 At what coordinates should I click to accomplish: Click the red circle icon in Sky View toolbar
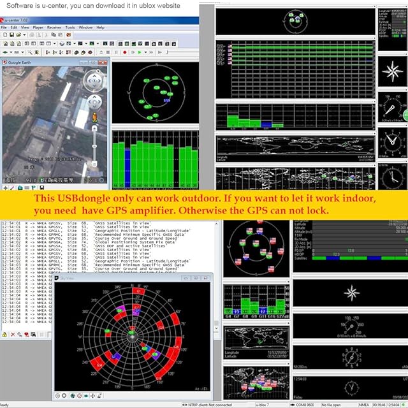coord(79,395)
